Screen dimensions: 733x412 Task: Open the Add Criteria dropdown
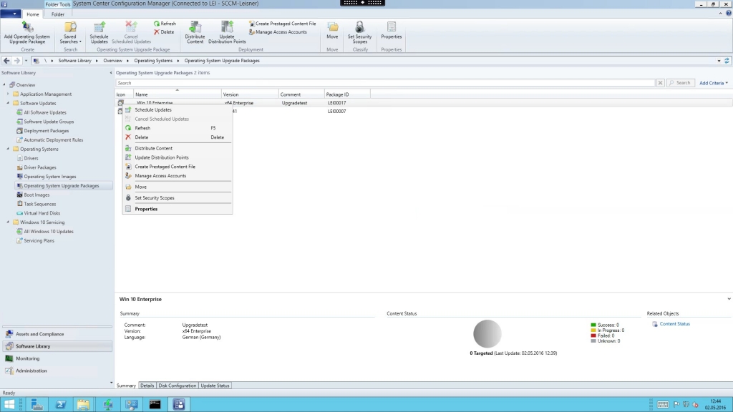coord(714,83)
